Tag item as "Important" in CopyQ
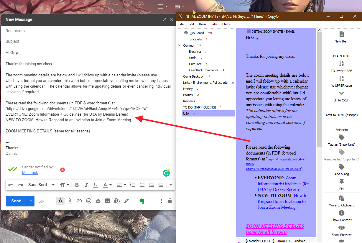 click(x=341, y=140)
